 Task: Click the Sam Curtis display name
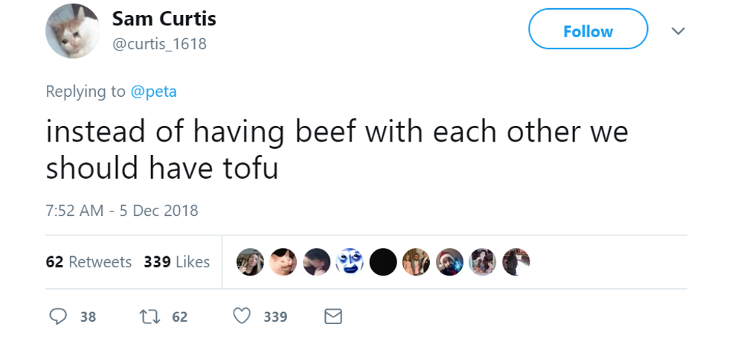pyautogui.click(x=164, y=19)
